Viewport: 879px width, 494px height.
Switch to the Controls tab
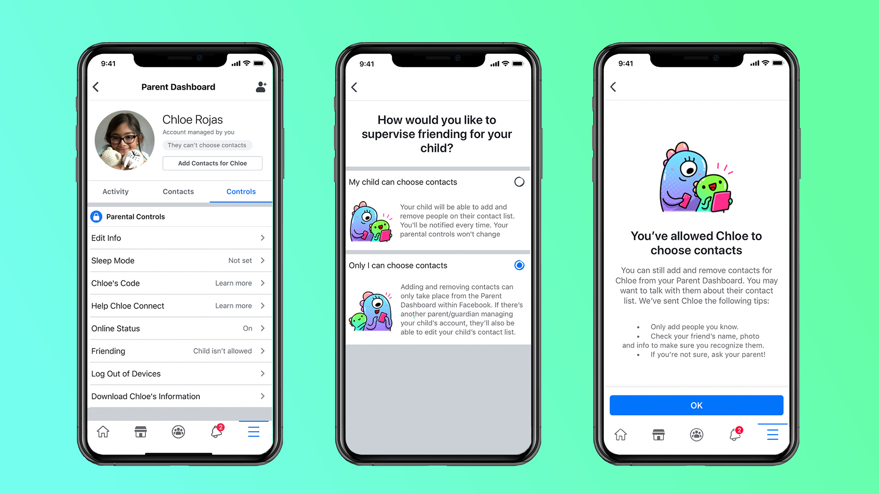(240, 191)
